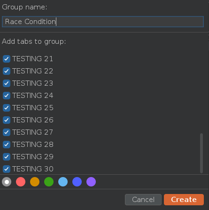Deselect the TESTING 30 checkbox
Viewport: 209px width, 210px height.
point(7,169)
